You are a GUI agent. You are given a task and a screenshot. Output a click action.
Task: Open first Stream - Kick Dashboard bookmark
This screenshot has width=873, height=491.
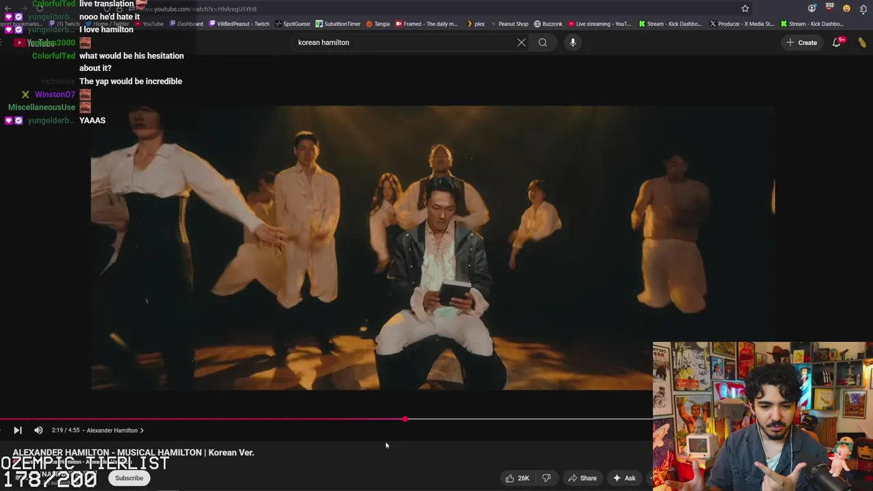pyautogui.click(x=670, y=24)
